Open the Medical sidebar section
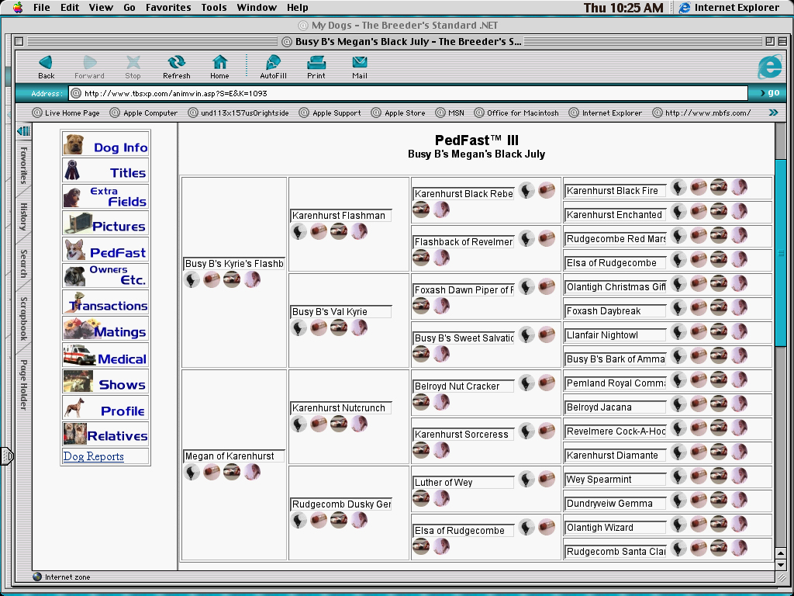 click(105, 357)
